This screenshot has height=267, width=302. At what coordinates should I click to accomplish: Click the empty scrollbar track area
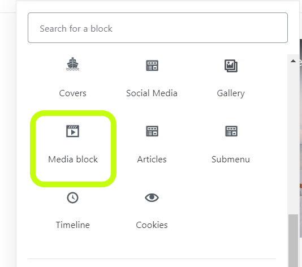(x=293, y=140)
